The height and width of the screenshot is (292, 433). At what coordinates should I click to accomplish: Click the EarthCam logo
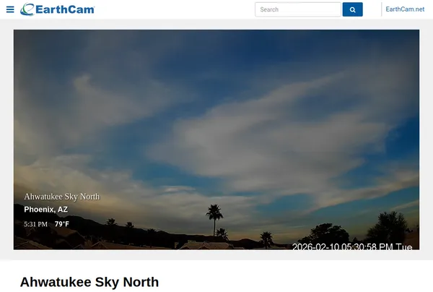(x=58, y=9)
